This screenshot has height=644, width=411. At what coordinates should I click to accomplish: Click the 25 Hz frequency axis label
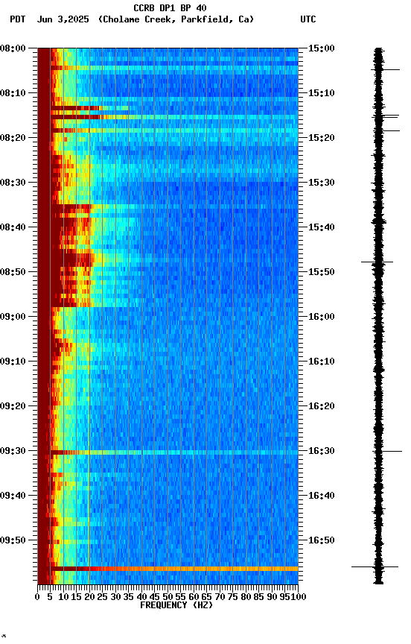coord(102,597)
